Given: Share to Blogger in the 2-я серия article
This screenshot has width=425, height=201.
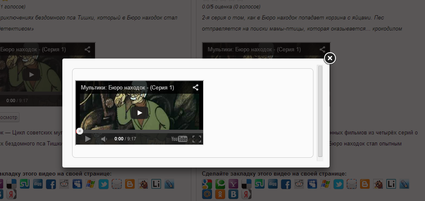Looking at the screenshot, I should 365,184.
